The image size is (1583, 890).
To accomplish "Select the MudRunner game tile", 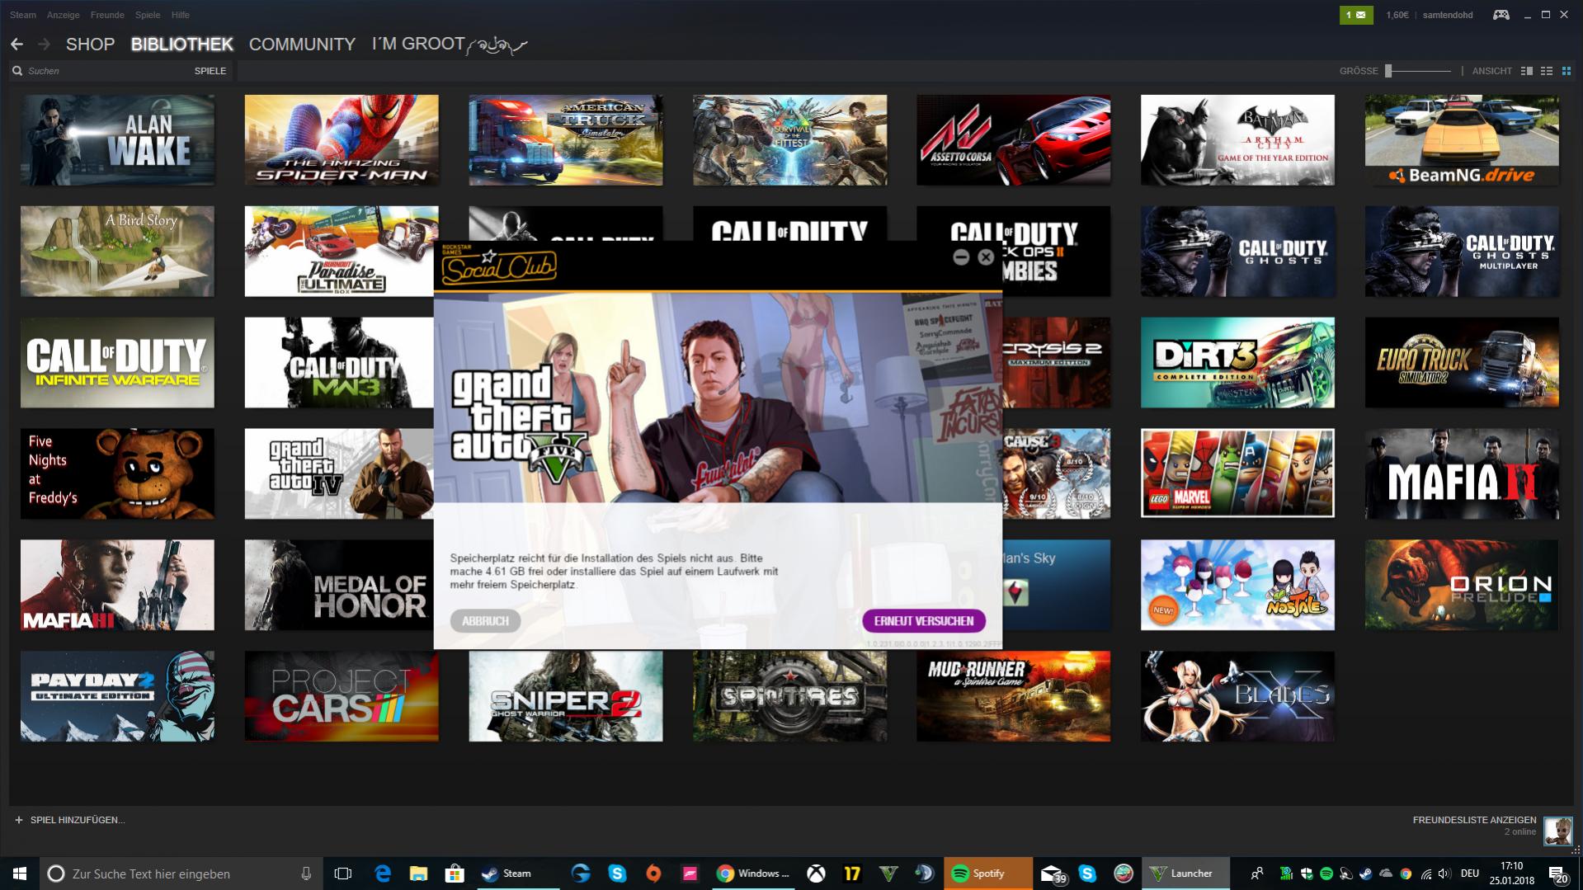I will point(1013,696).
